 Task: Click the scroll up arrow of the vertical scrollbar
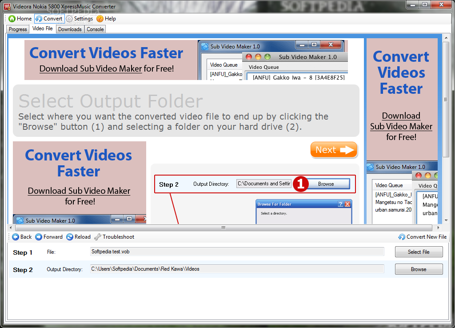pyautogui.click(x=446, y=38)
